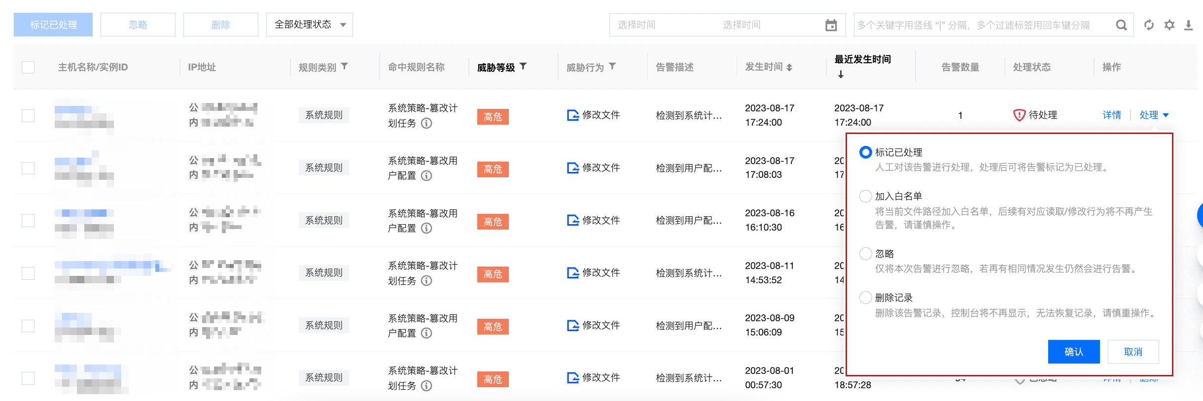
Task: Click the search magnifier icon
Action: pyautogui.click(x=1121, y=25)
